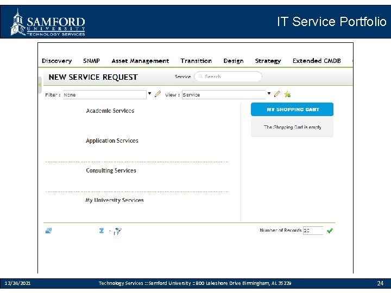Click the funnel filter icon in bottom toolbar

tap(118, 231)
